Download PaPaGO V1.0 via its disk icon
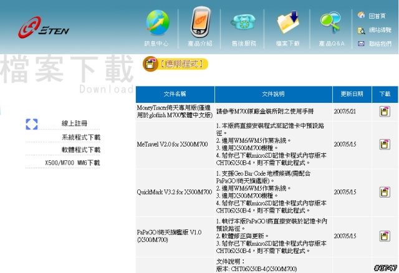399x273 pixels. 385,236
